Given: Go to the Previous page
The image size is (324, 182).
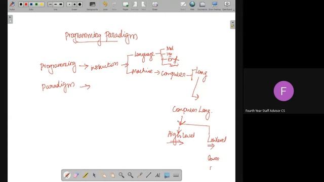Looking at the screenshot, I should click(135, 6).
